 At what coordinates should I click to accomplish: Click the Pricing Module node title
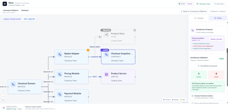72,74
